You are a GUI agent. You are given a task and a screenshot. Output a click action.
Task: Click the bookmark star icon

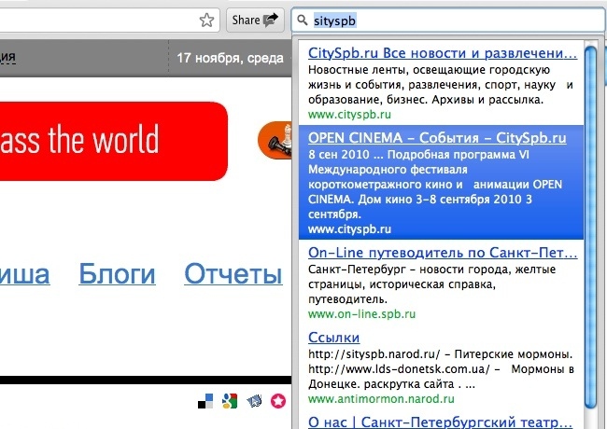206,21
